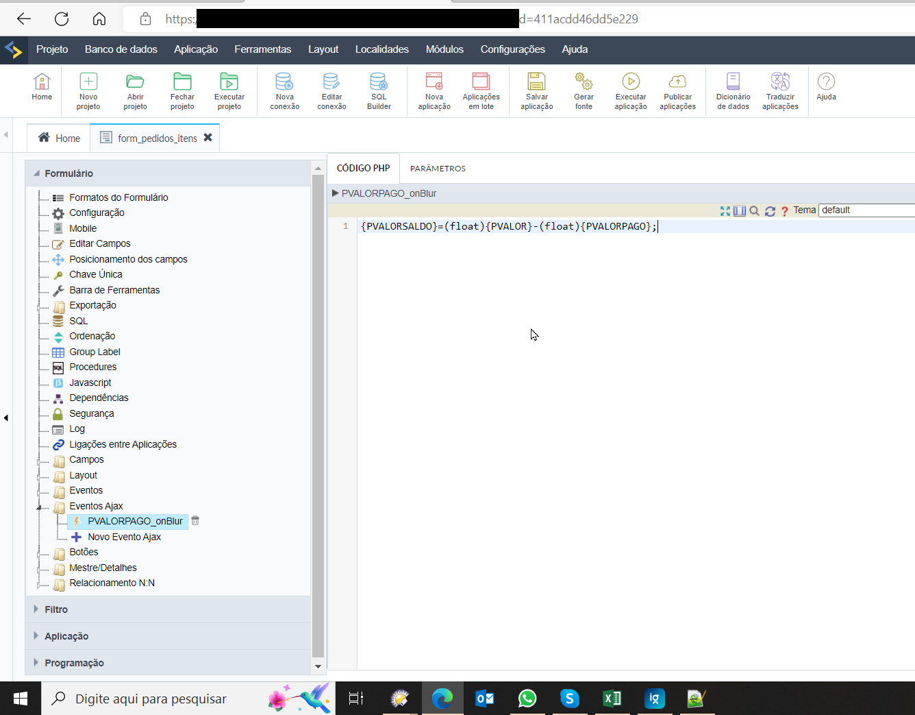Click the Scriptcase logo icon
This screenshot has width=915, height=715.
13,49
